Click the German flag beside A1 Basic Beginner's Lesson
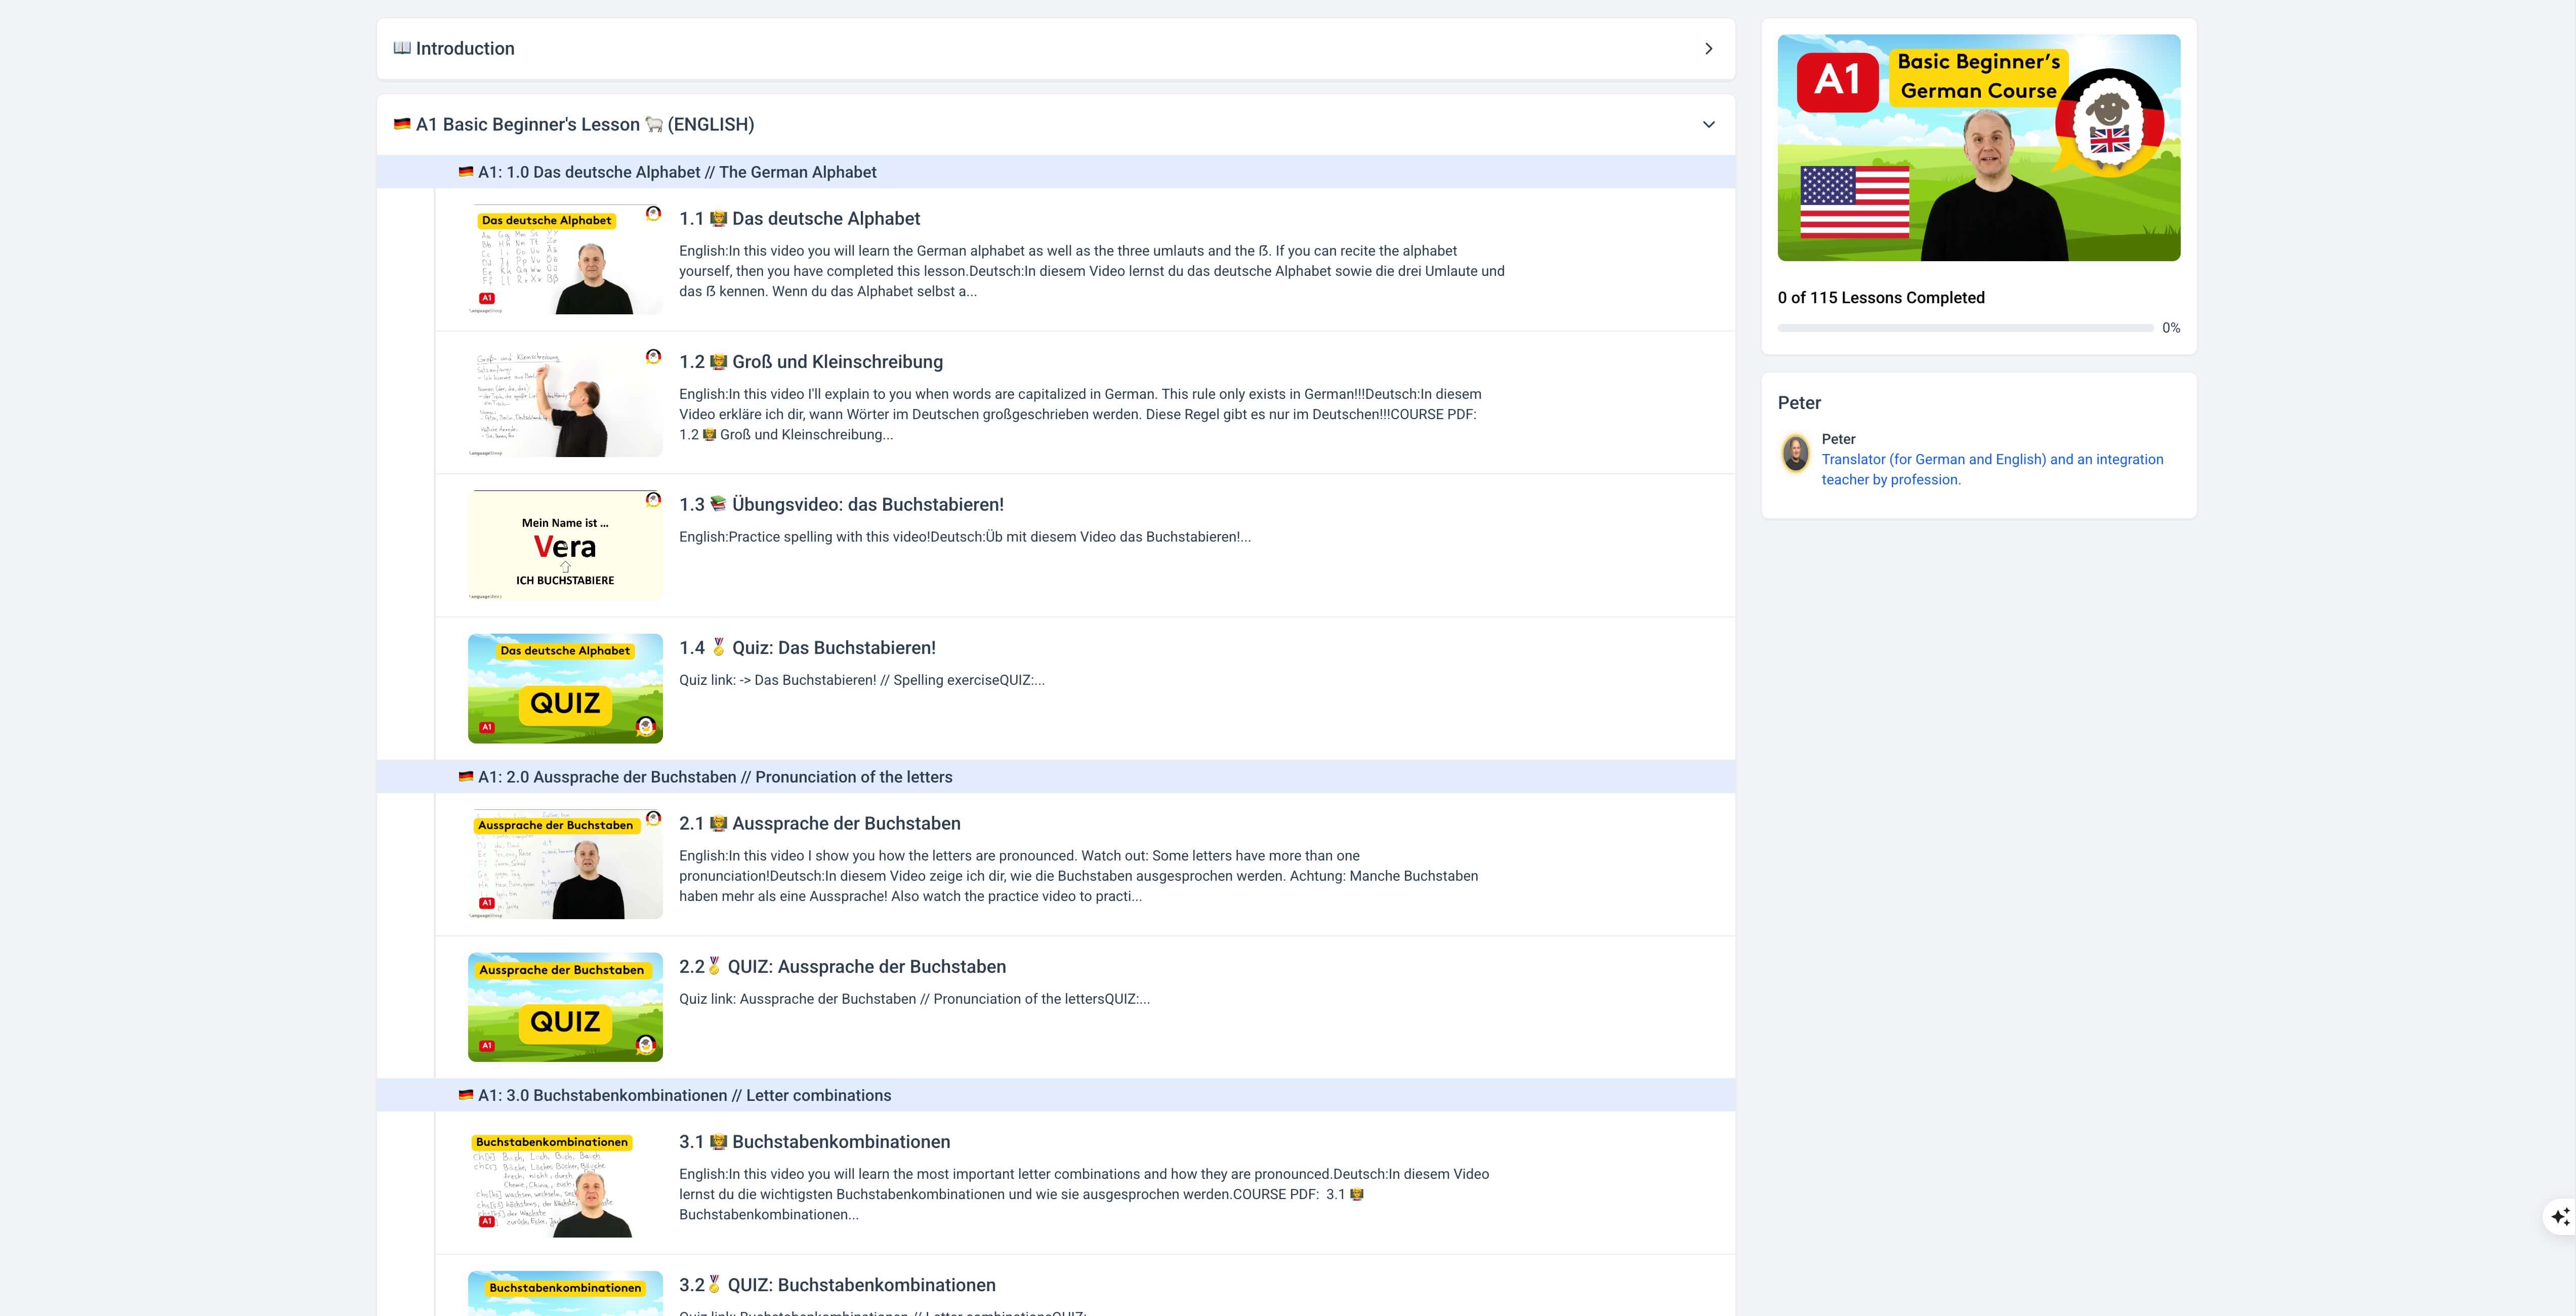This screenshot has height=1316, width=2576. coord(402,124)
